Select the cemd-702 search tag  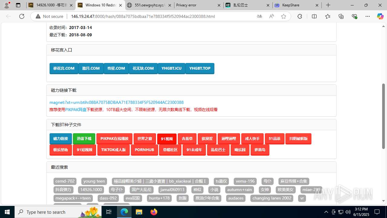click(x=65, y=181)
